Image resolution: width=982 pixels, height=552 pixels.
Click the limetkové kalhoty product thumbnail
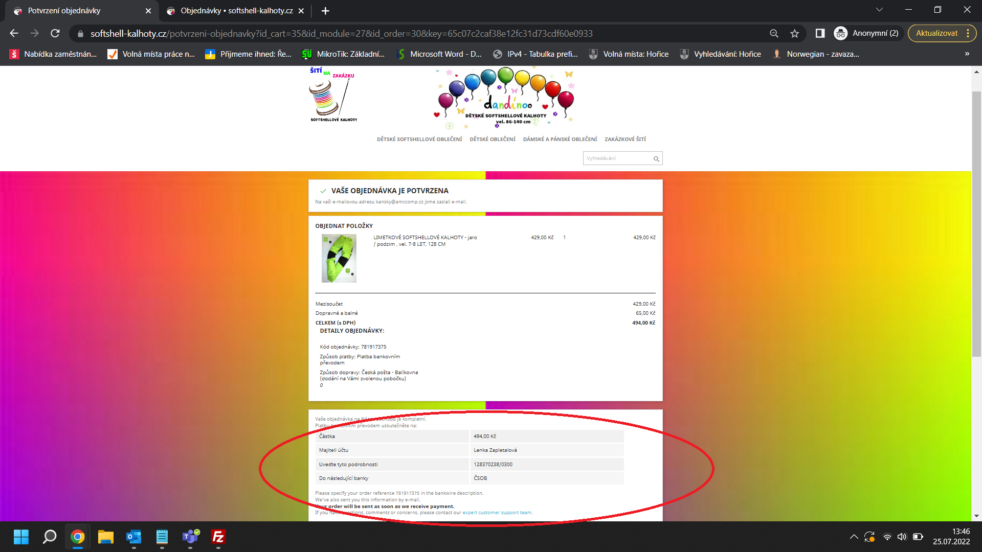(x=339, y=258)
